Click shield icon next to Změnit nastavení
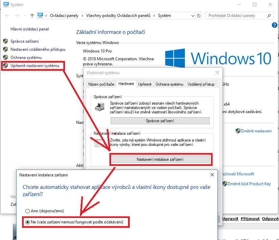The height and width of the screenshot is (240, 279). point(238,131)
